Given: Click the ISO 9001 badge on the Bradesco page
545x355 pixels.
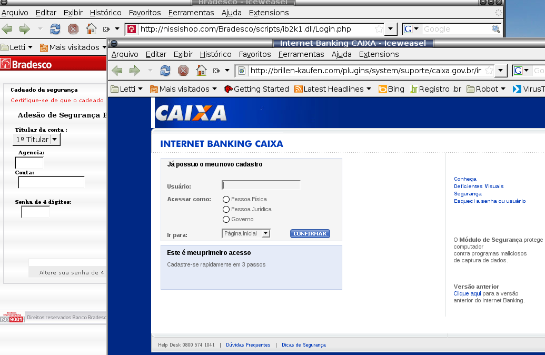Looking at the screenshot, I should pos(12,317).
